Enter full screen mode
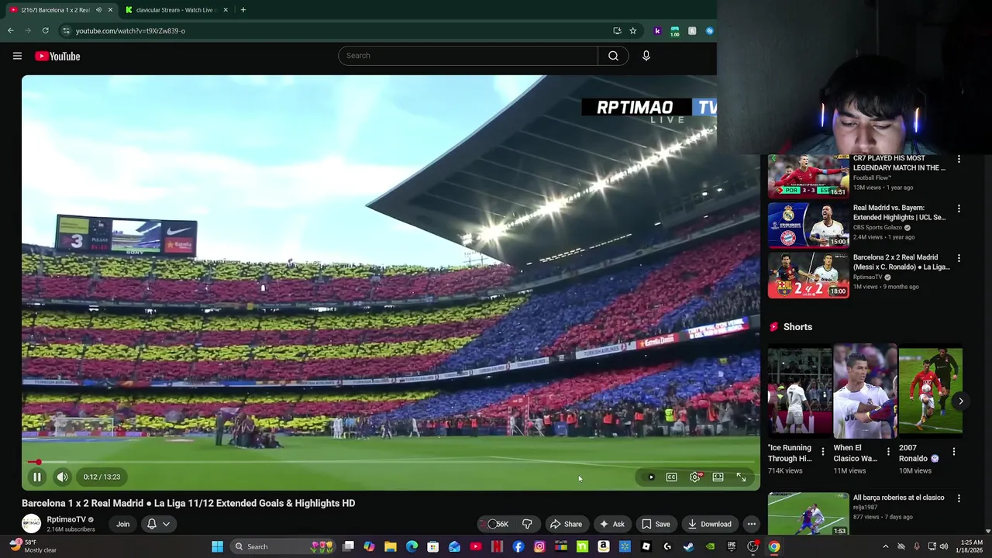The height and width of the screenshot is (558, 992). (742, 477)
